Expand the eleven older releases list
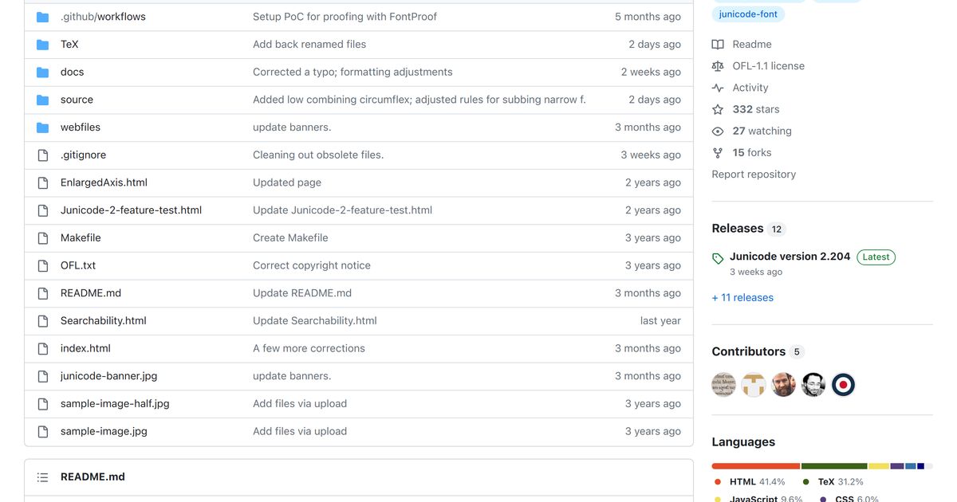957x502 pixels. click(x=742, y=297)
